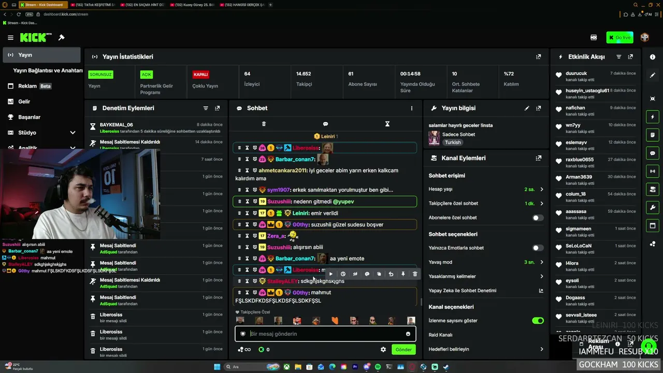The width and height of the screenshot is (663, 373).
Task: Turn off İzlenme sayısını göster switch
Action: click(538, 321)
